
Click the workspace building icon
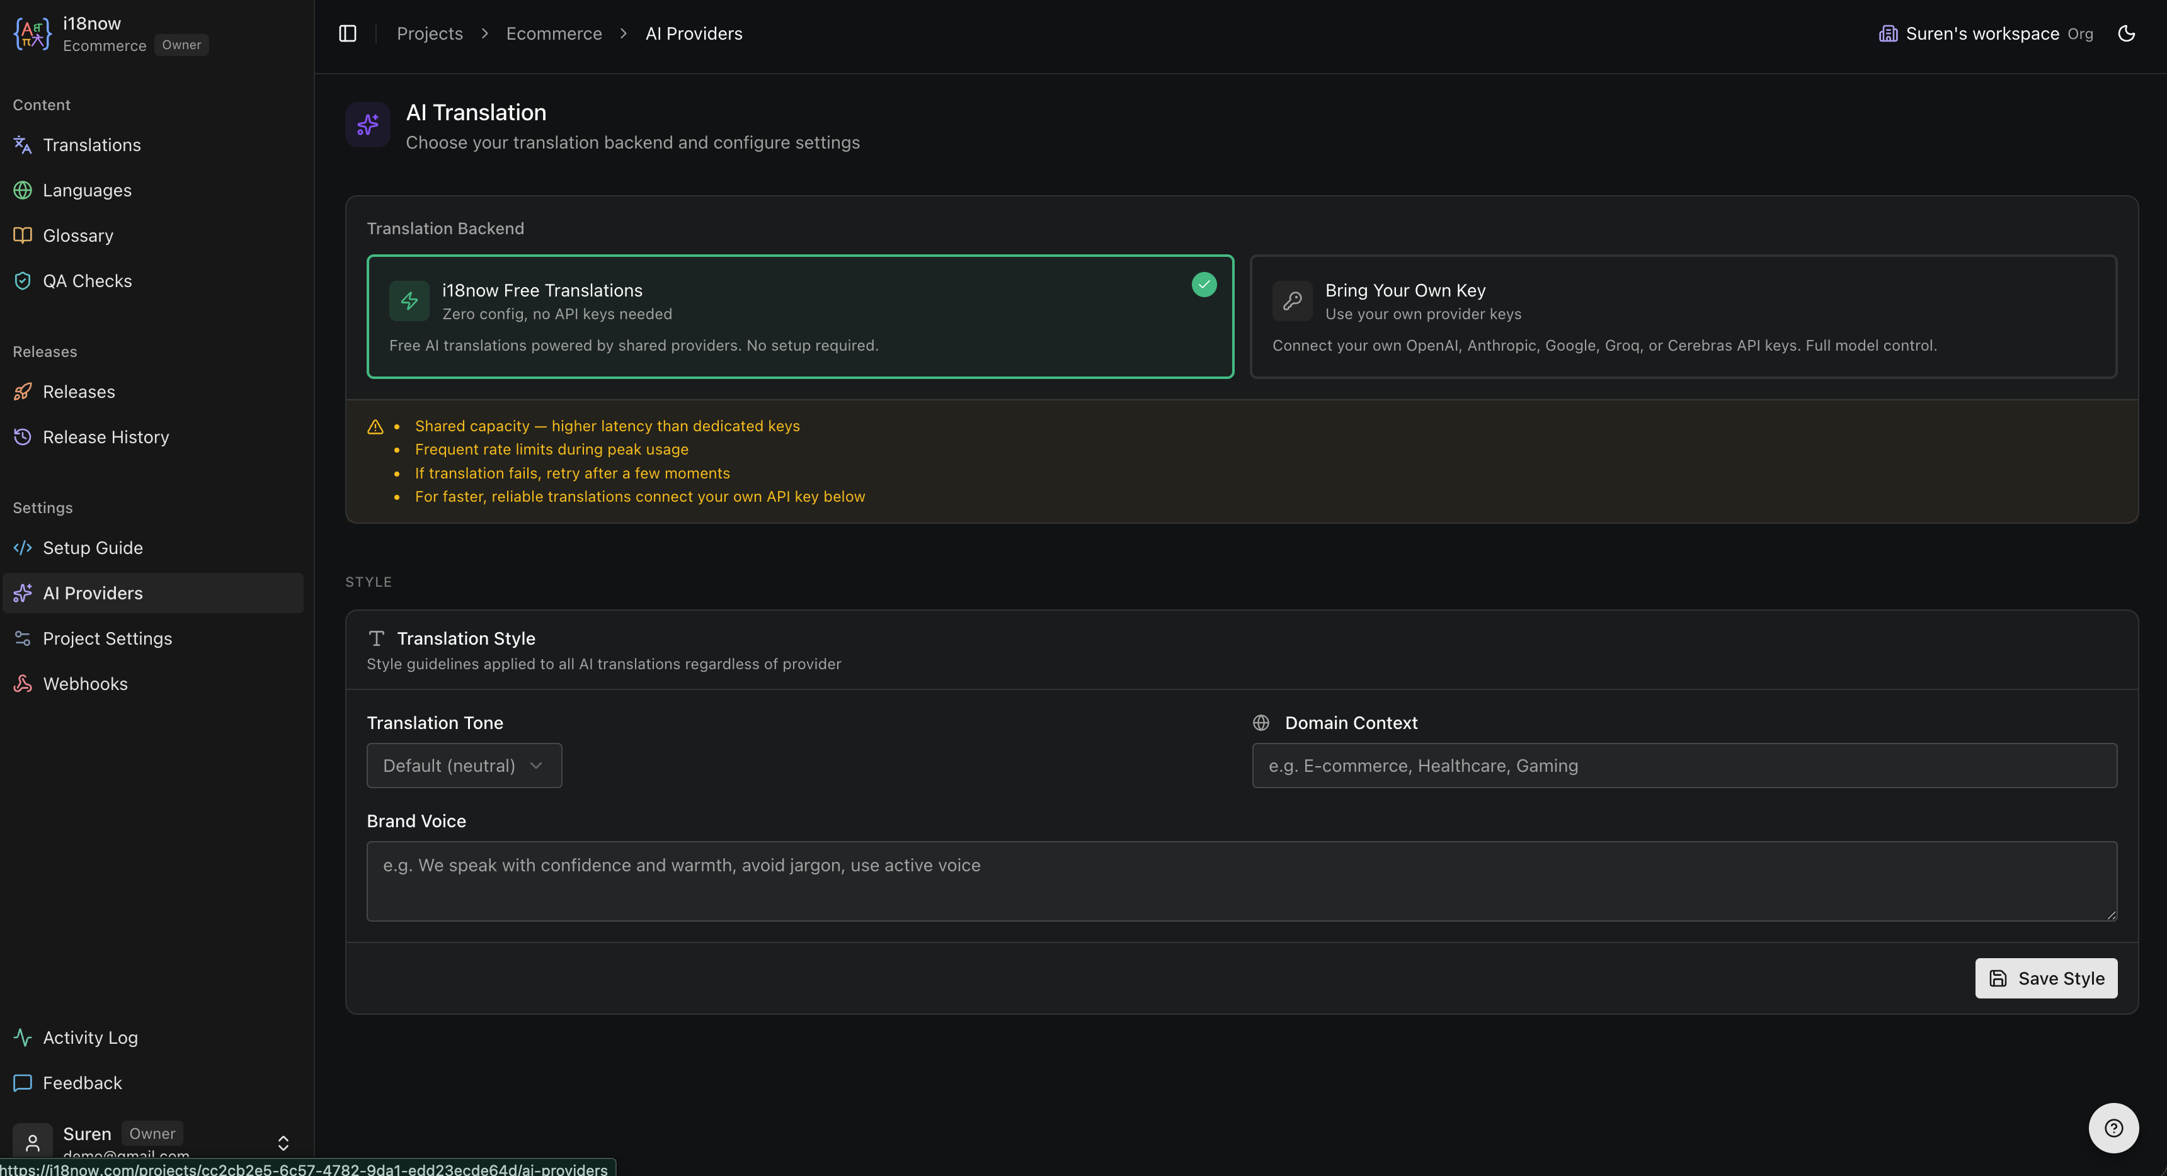(1888, 33)
